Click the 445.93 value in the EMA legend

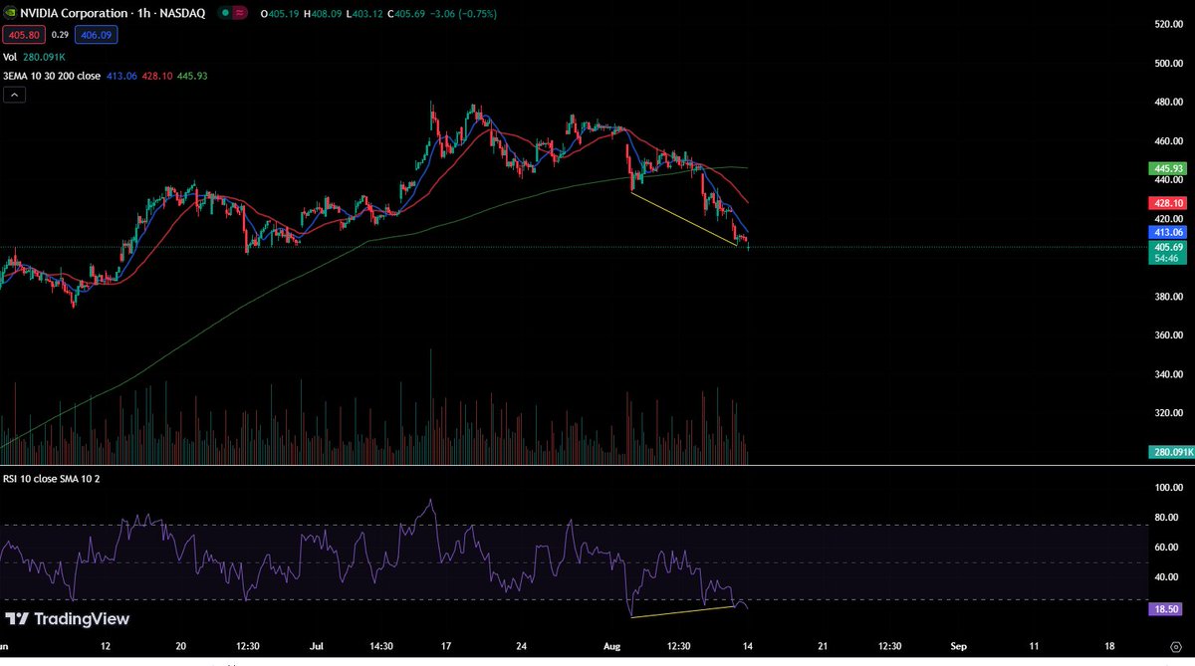coord(191,76)
